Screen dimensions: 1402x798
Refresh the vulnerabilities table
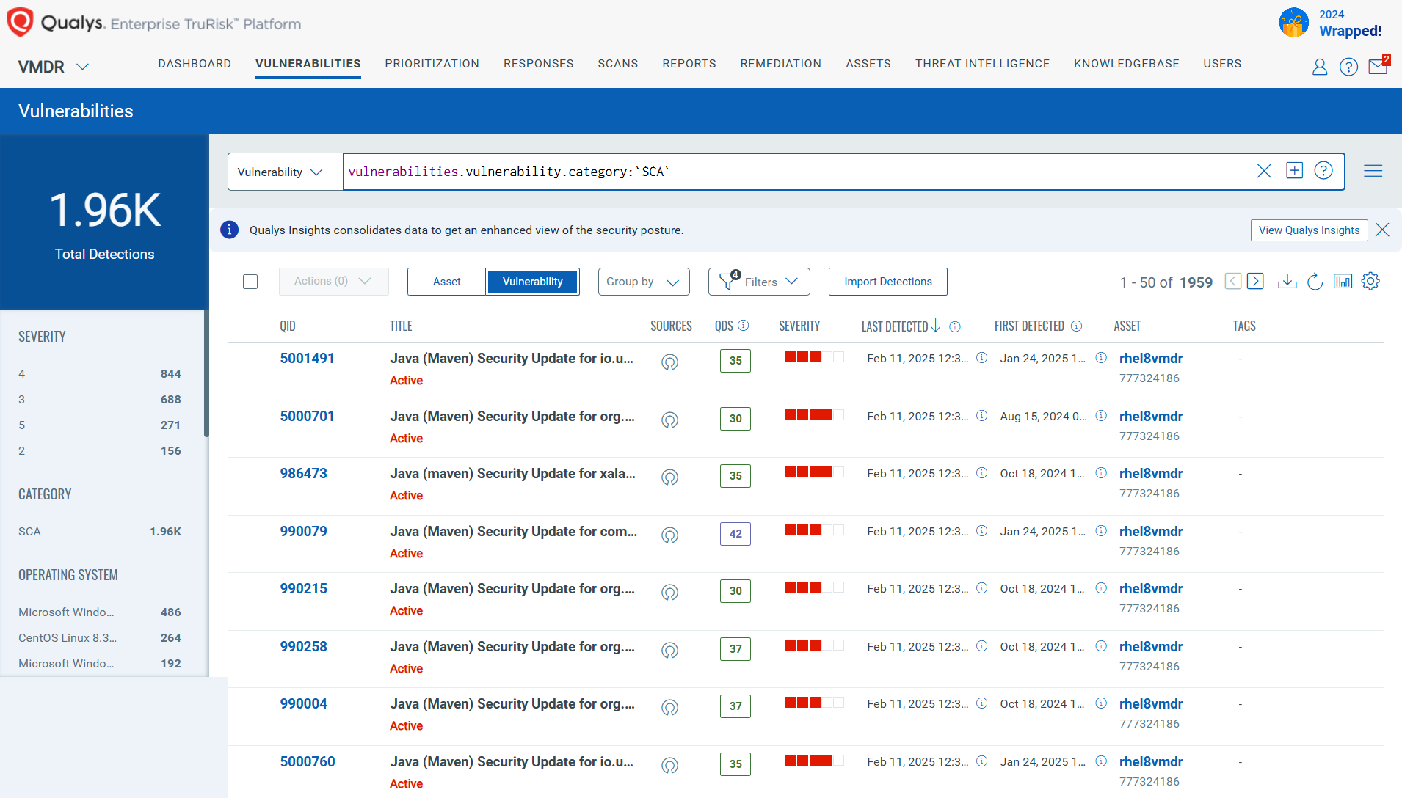point(1315,282)
